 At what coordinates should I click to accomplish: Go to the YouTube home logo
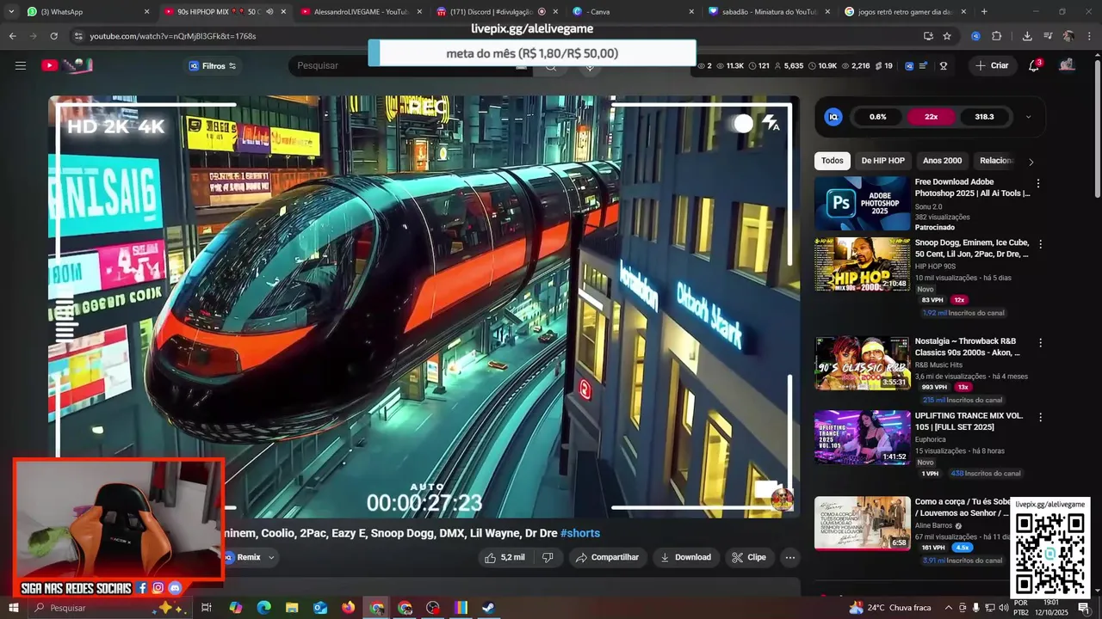point(67,65)
